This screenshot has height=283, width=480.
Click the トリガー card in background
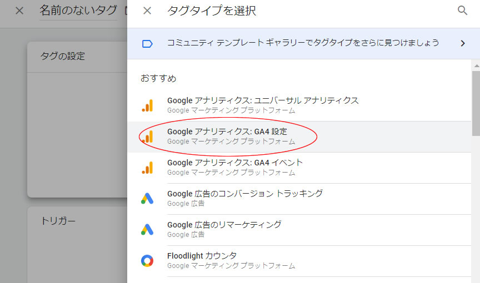point(77,245)
